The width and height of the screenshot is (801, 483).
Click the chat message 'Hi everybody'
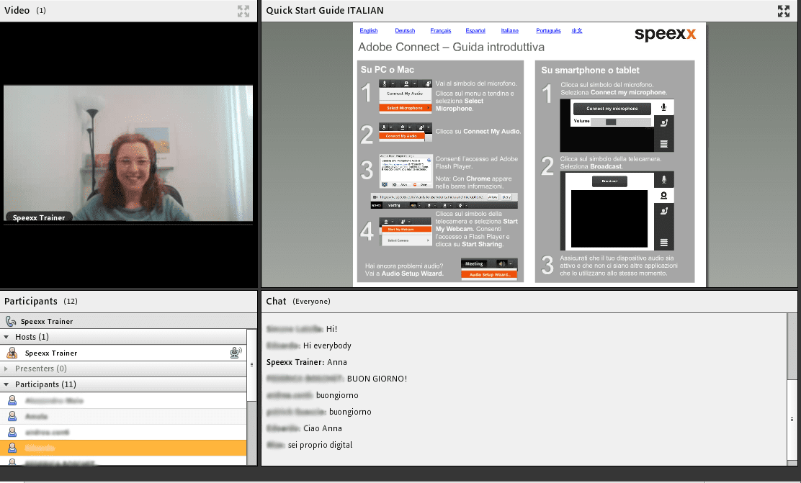click(x=327, y=346)
